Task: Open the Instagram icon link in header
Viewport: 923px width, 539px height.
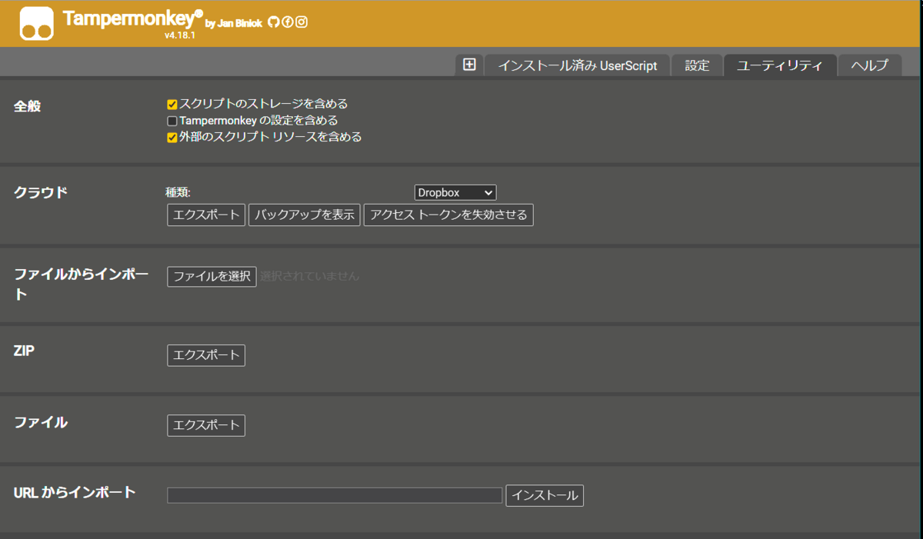Action: [x=302, y=22]
